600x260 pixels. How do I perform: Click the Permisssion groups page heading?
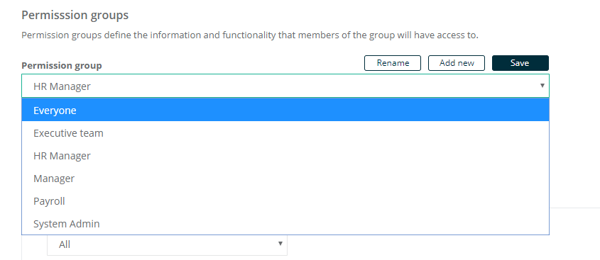pos(75,16)
